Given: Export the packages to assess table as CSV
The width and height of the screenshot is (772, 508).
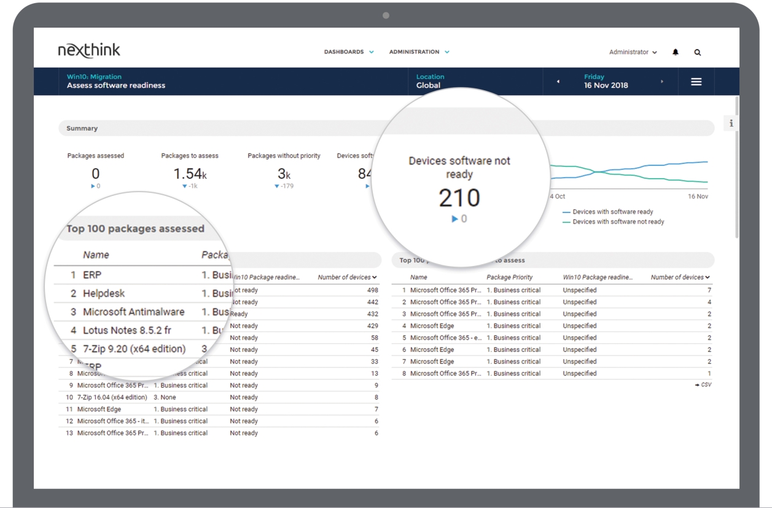Looking at the screenshot, I should click(703, 385).
